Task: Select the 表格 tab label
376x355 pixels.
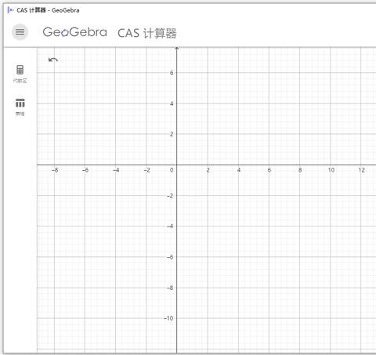Action: pos(20,114)
